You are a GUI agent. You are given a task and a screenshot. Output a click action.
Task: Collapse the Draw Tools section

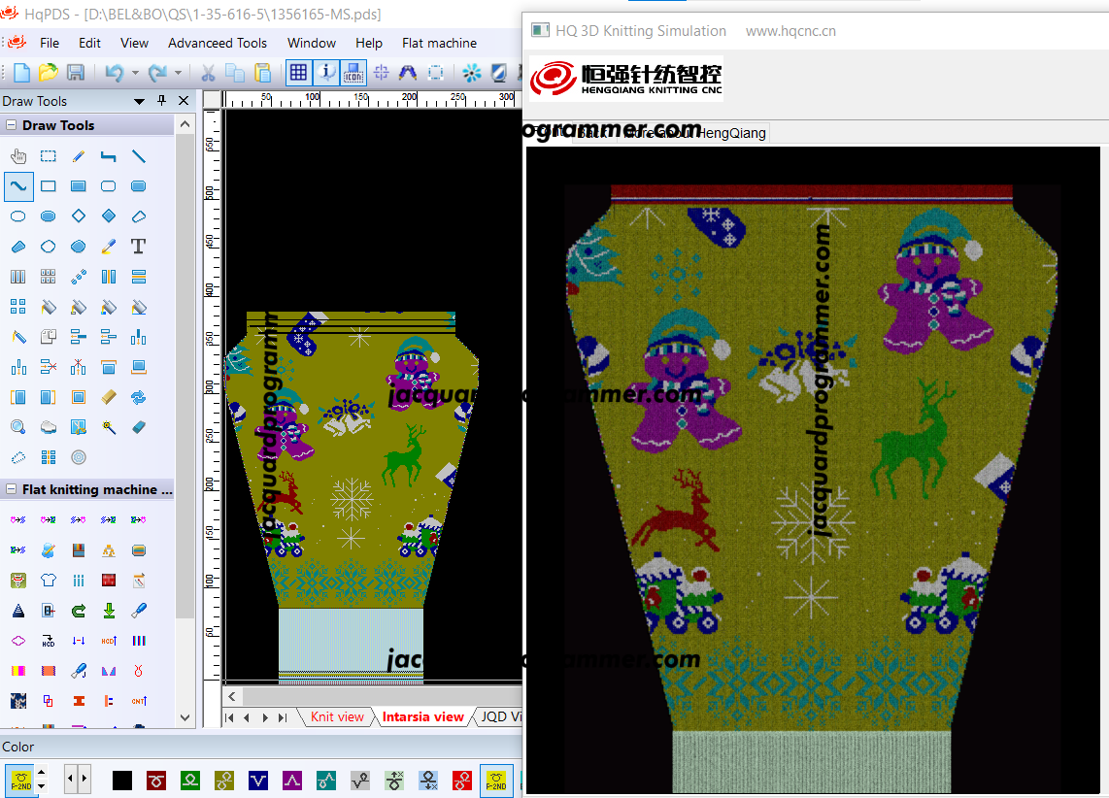point(11,125)
